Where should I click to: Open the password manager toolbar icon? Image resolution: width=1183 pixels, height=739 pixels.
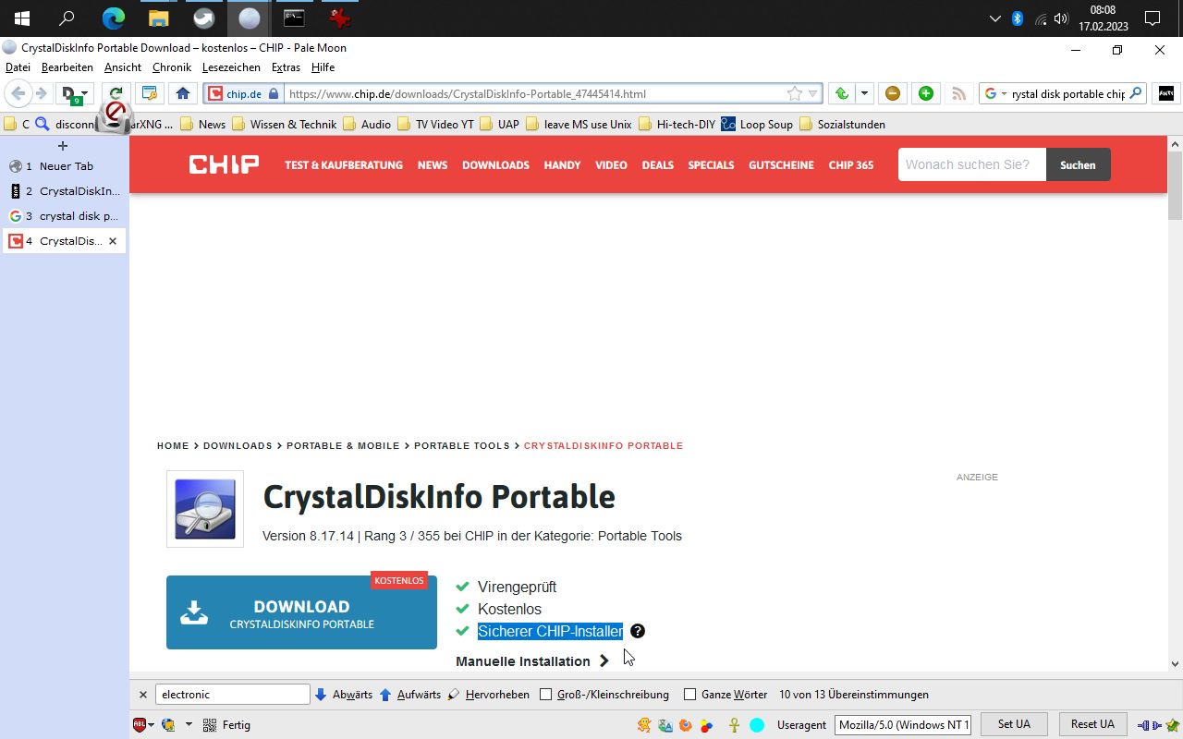pos(149,93)
